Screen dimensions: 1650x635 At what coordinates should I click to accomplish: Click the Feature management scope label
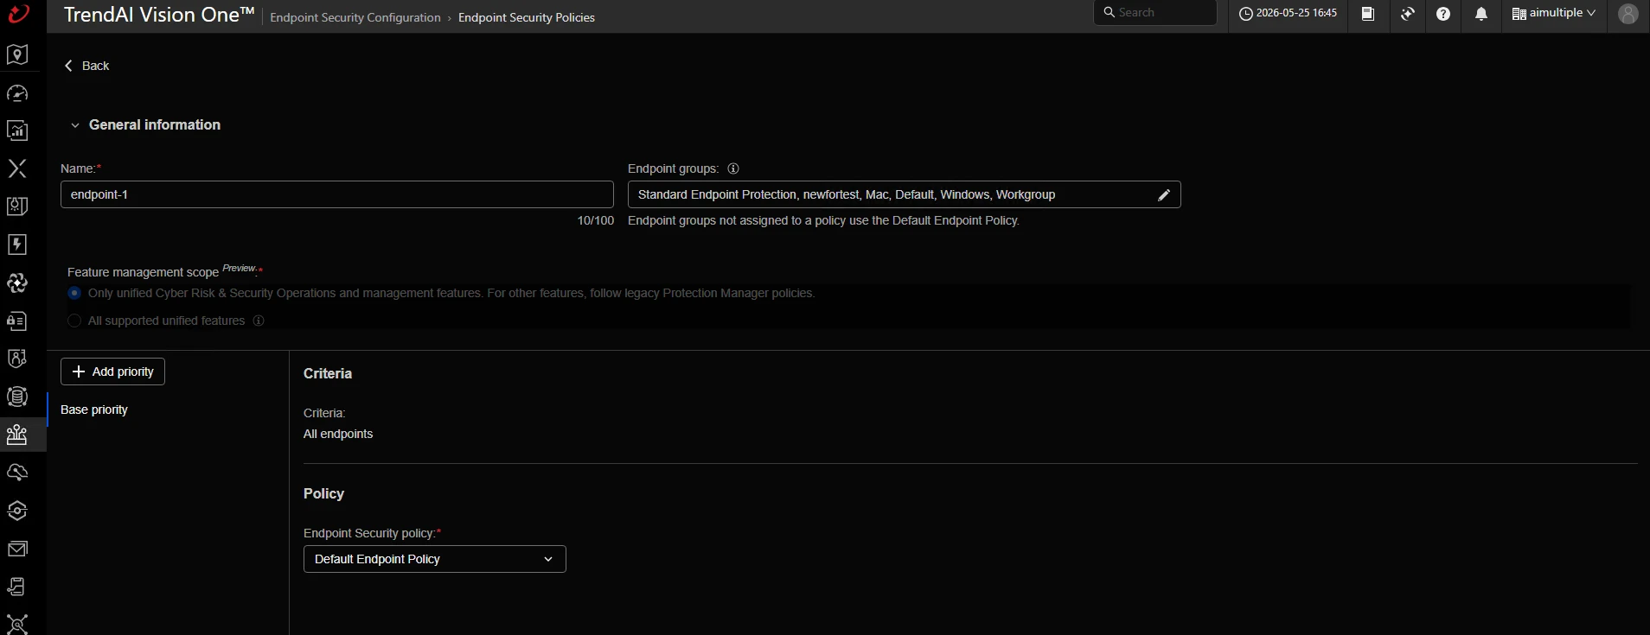[143, 272]
